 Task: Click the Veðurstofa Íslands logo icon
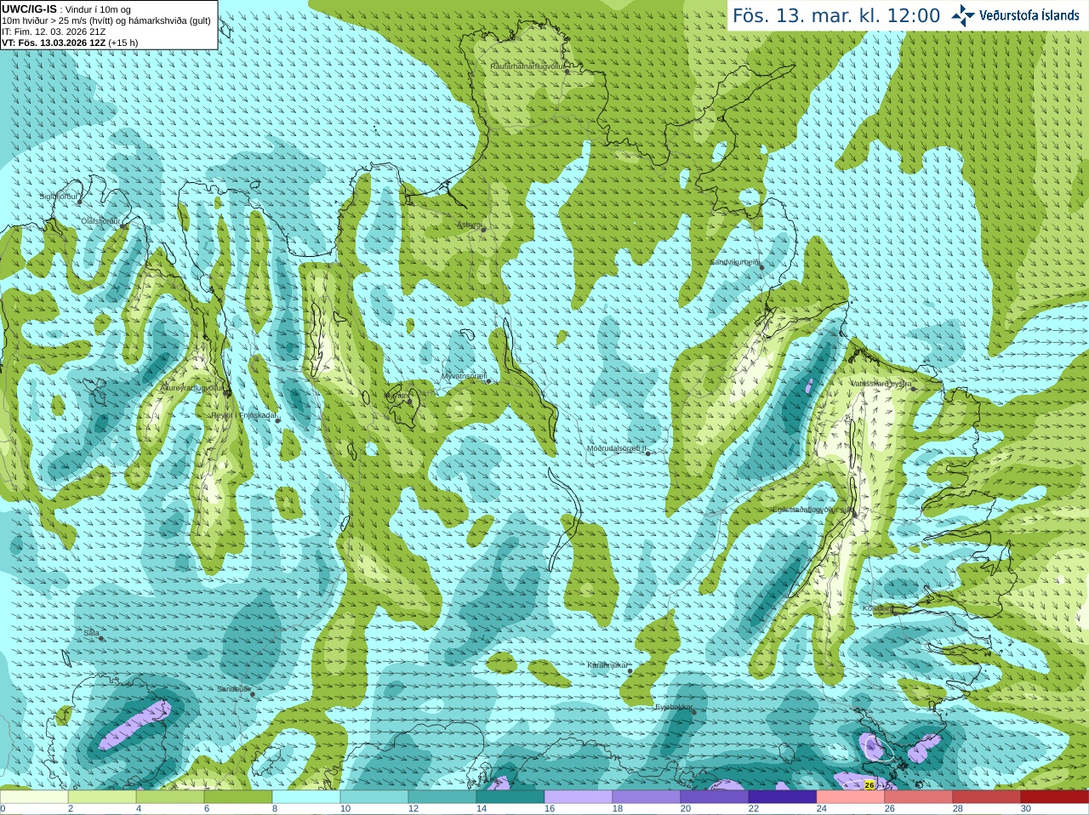point(962,15)
